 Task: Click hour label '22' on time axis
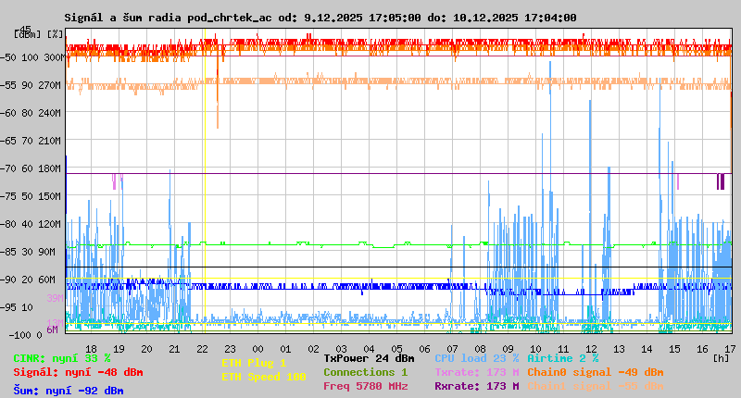point(202,349)
